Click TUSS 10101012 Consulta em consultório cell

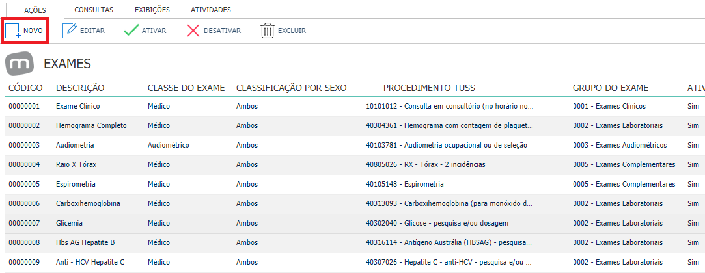coord(450,107)
